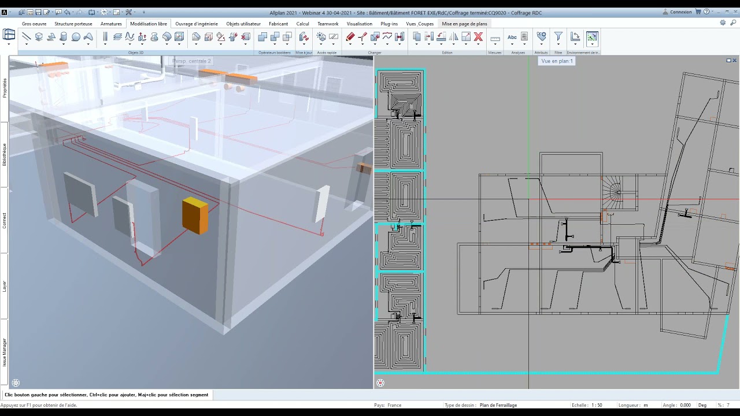Open the Issue Manager side palette
The width and height of the screenshot is (740, 416).
pyautogui.click(x=5, y=352)
